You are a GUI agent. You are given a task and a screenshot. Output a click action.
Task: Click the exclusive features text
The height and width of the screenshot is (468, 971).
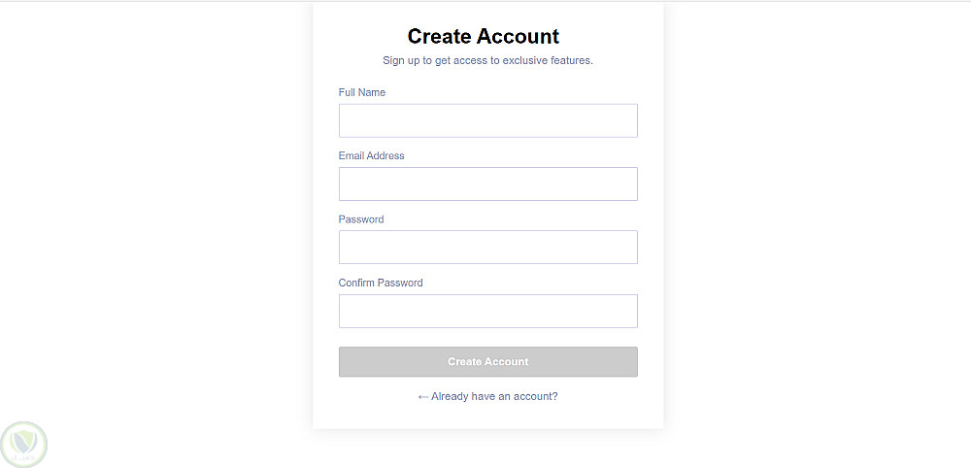pos(547,60)
